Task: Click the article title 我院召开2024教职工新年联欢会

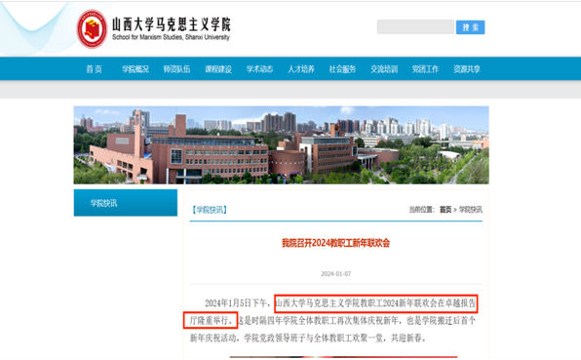Action: (x=335, y=243)
